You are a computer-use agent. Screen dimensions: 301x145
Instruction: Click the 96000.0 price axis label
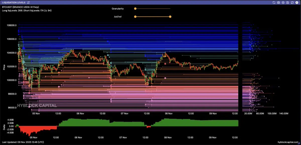click(12, 108)
